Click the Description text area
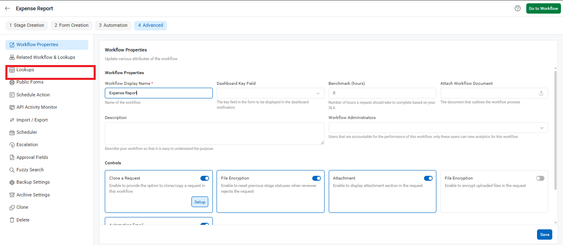This screenshot has height=245, width=563. click(x=214, y=133)
